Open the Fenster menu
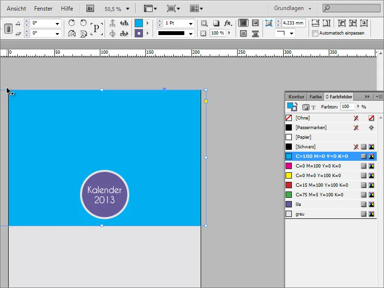Image resolution: width=384 pixels, height=288 pixels. tap(43, 9)
